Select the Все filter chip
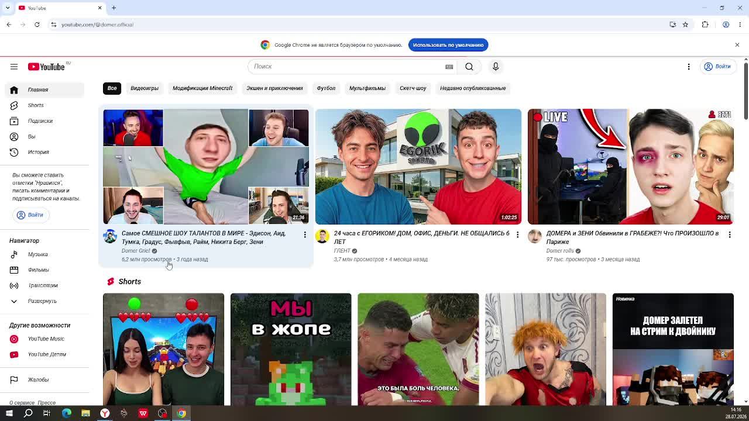Screen dimensions: 749x421 pyautogui.click(x=112, y=88)
